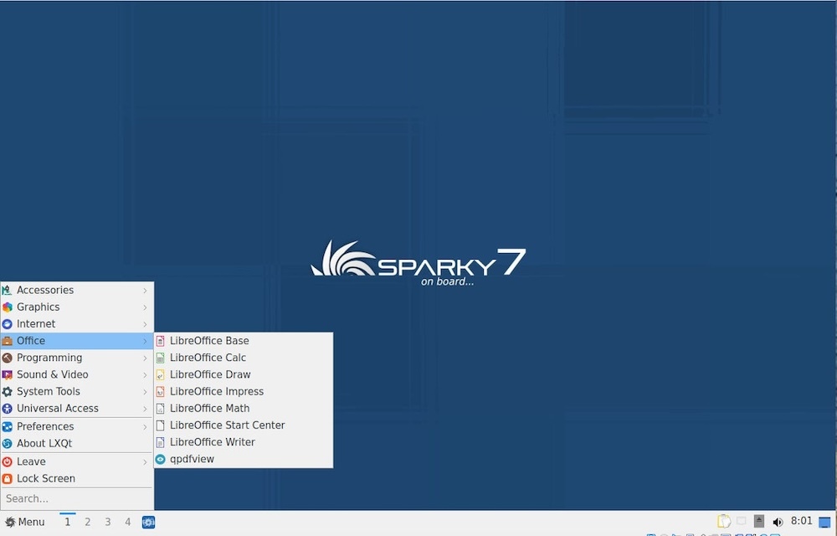Click the volume speaker icon

[x=778, y=522]
